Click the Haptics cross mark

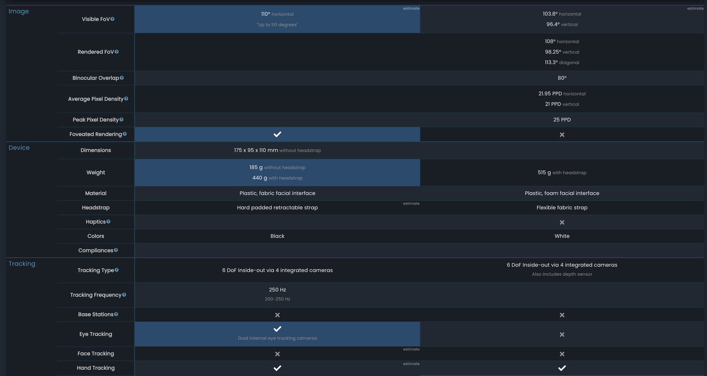(562, 222)
